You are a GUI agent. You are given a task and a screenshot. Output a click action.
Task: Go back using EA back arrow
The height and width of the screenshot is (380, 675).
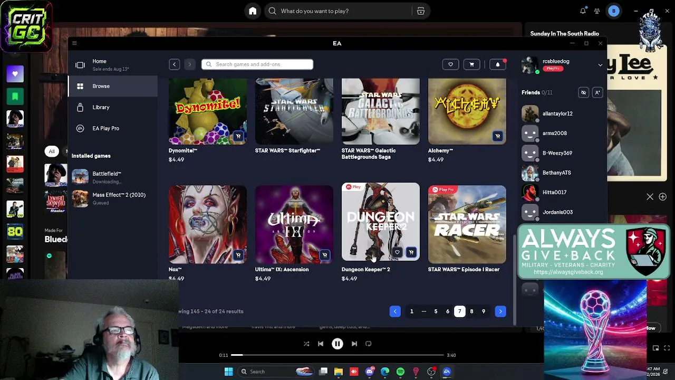click(x=174, y=64)
